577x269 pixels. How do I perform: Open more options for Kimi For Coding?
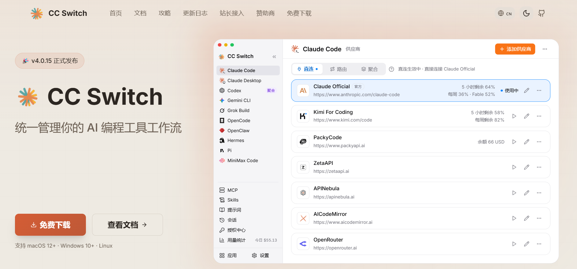(x=539, y=116)
